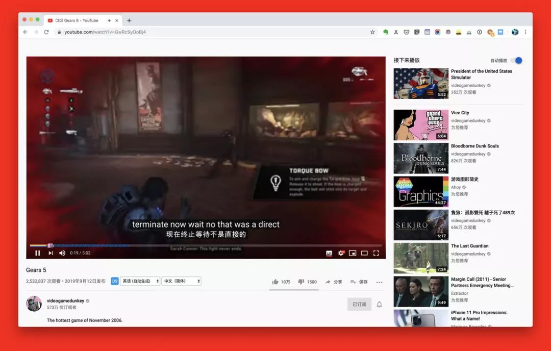Switch to theater mode view

coord(364,253)
